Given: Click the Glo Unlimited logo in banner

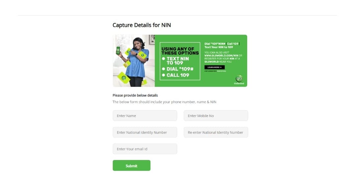Looking at the screenshot, I should (239, 80).
